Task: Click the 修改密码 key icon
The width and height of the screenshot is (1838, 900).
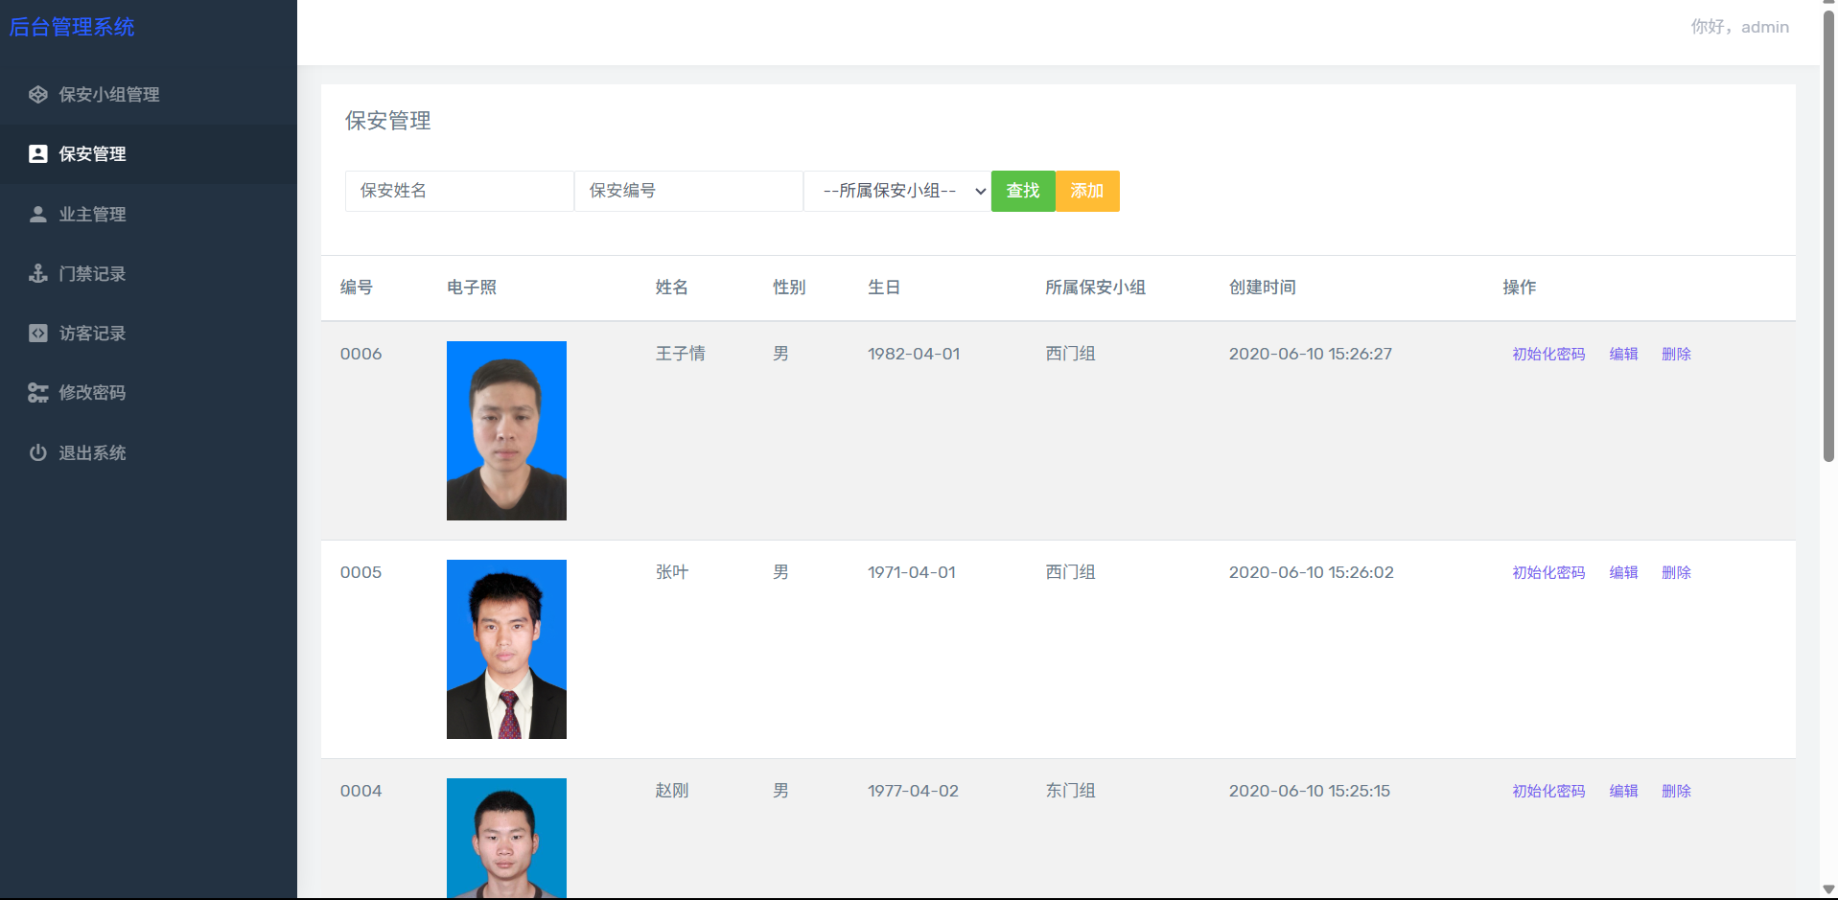Action: tap(38, 393)
